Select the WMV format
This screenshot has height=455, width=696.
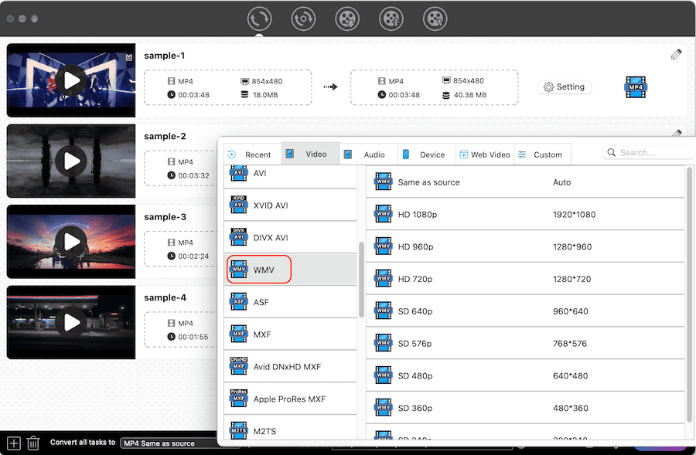(x=290, y=270)
